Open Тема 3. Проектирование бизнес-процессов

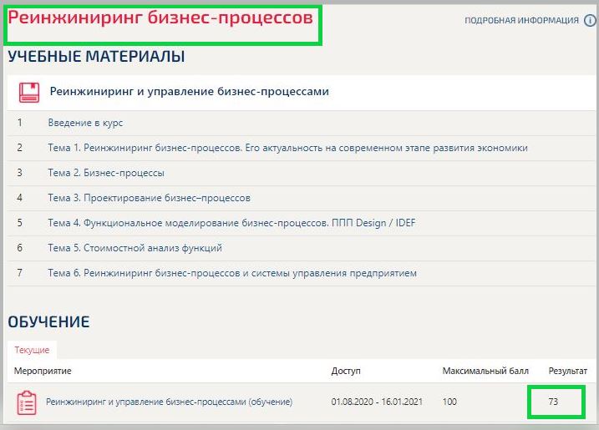coord(149,198)
